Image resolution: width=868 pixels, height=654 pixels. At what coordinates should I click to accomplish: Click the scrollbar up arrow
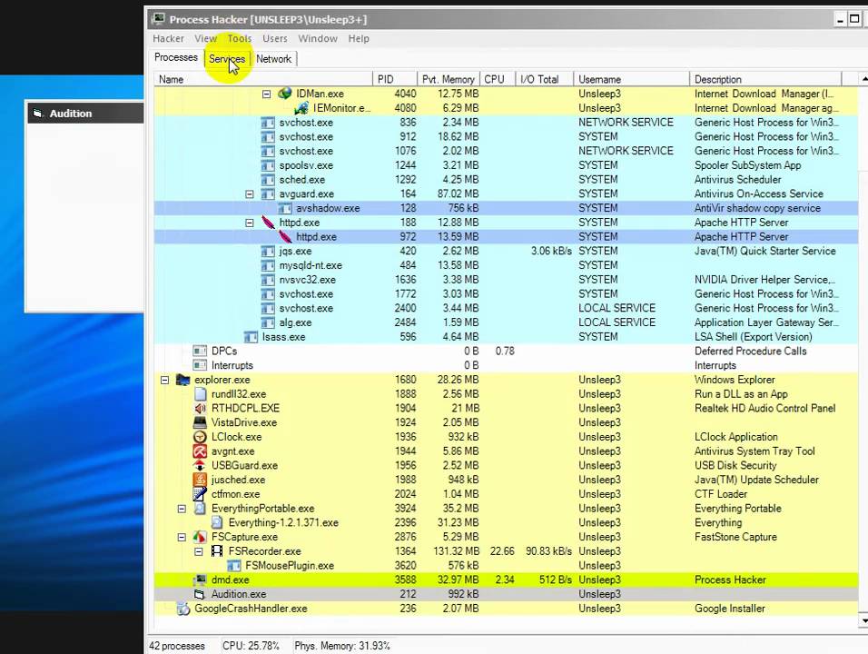[863, 79]
